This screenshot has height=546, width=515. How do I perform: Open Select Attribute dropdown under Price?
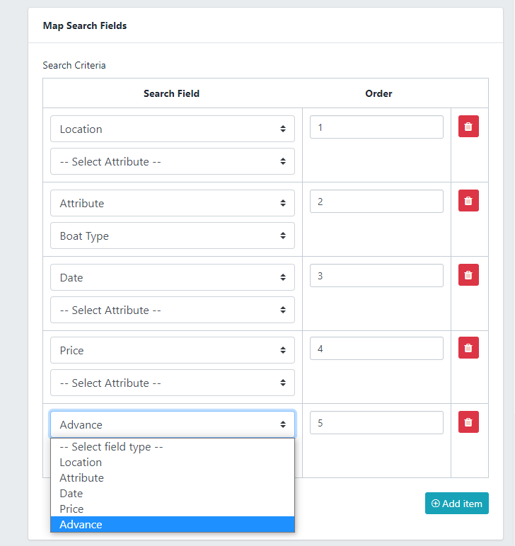point(172,383)
